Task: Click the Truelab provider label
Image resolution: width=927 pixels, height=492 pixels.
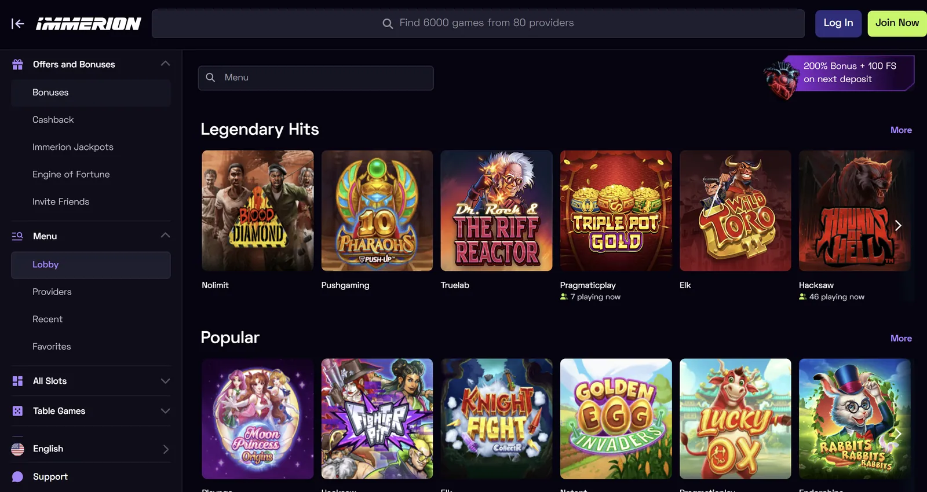Action: (455, 285)
